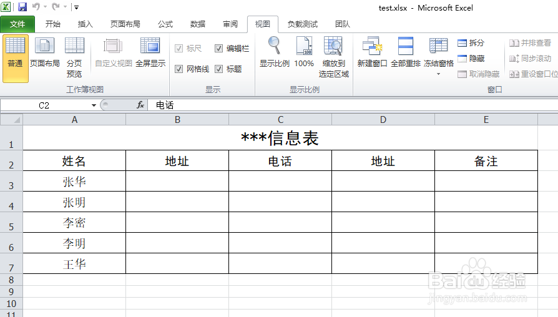This screenshot has height=317, width=558.
Task: Switch to the 页面布局 ribbon tab
Action: click(125, 24)
